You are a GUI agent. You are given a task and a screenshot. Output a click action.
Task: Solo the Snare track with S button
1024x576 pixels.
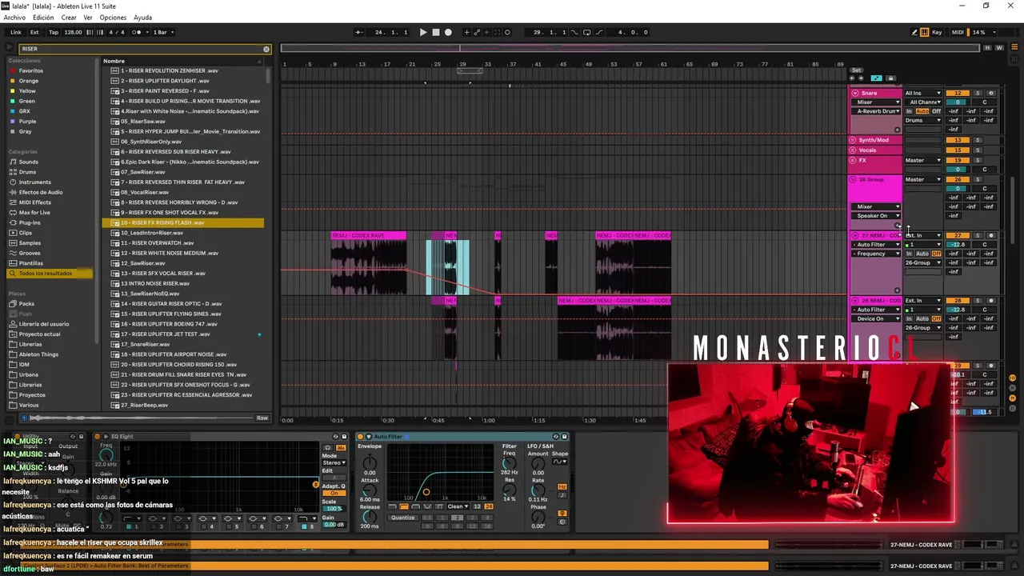[978, 94]
